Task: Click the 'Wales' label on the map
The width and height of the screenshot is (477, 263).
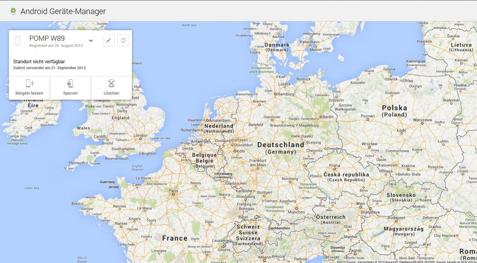Action: click(x=83, y=128)
